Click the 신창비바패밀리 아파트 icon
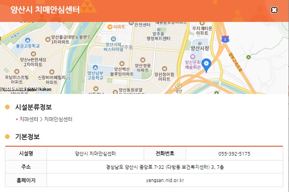 point(52,72)
